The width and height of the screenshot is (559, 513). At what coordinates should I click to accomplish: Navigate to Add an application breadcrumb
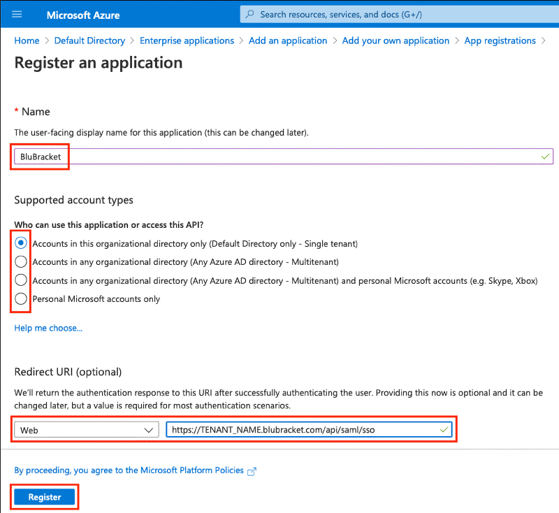(288, 41)
